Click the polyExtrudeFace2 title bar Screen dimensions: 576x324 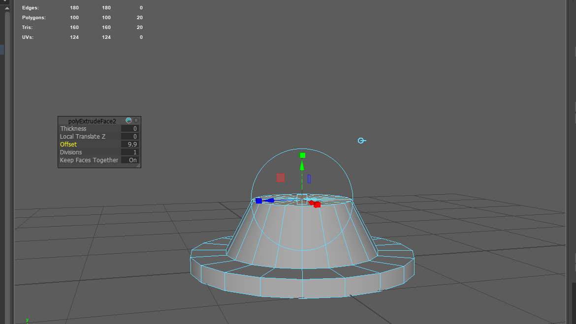[92, 121]
